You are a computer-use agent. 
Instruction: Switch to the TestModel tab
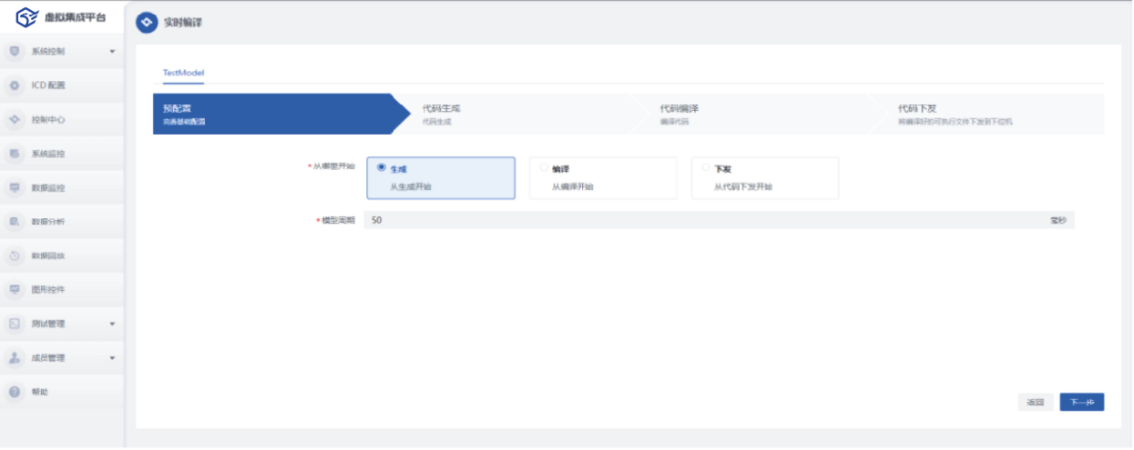point(183,71)
